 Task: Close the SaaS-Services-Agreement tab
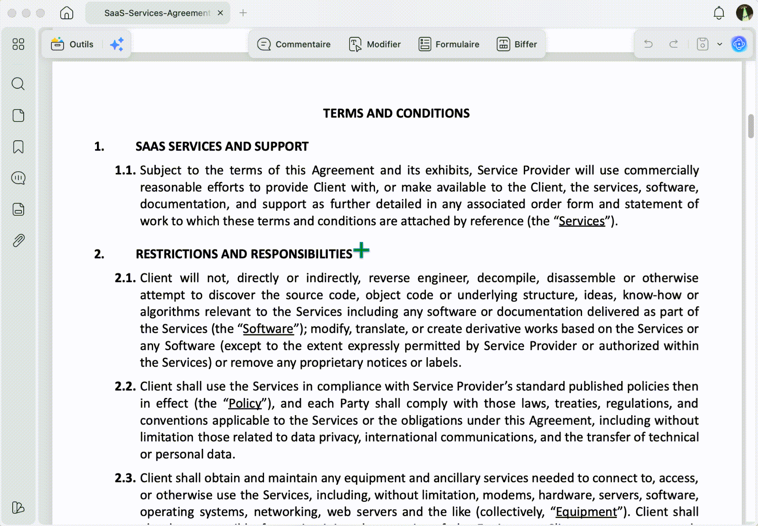click(220, 13)
